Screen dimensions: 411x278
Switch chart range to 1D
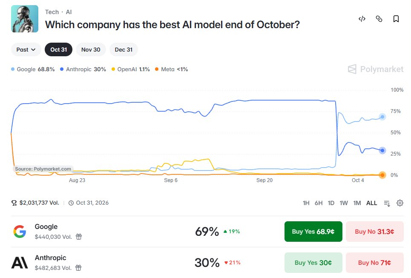[x=331, y=203]
